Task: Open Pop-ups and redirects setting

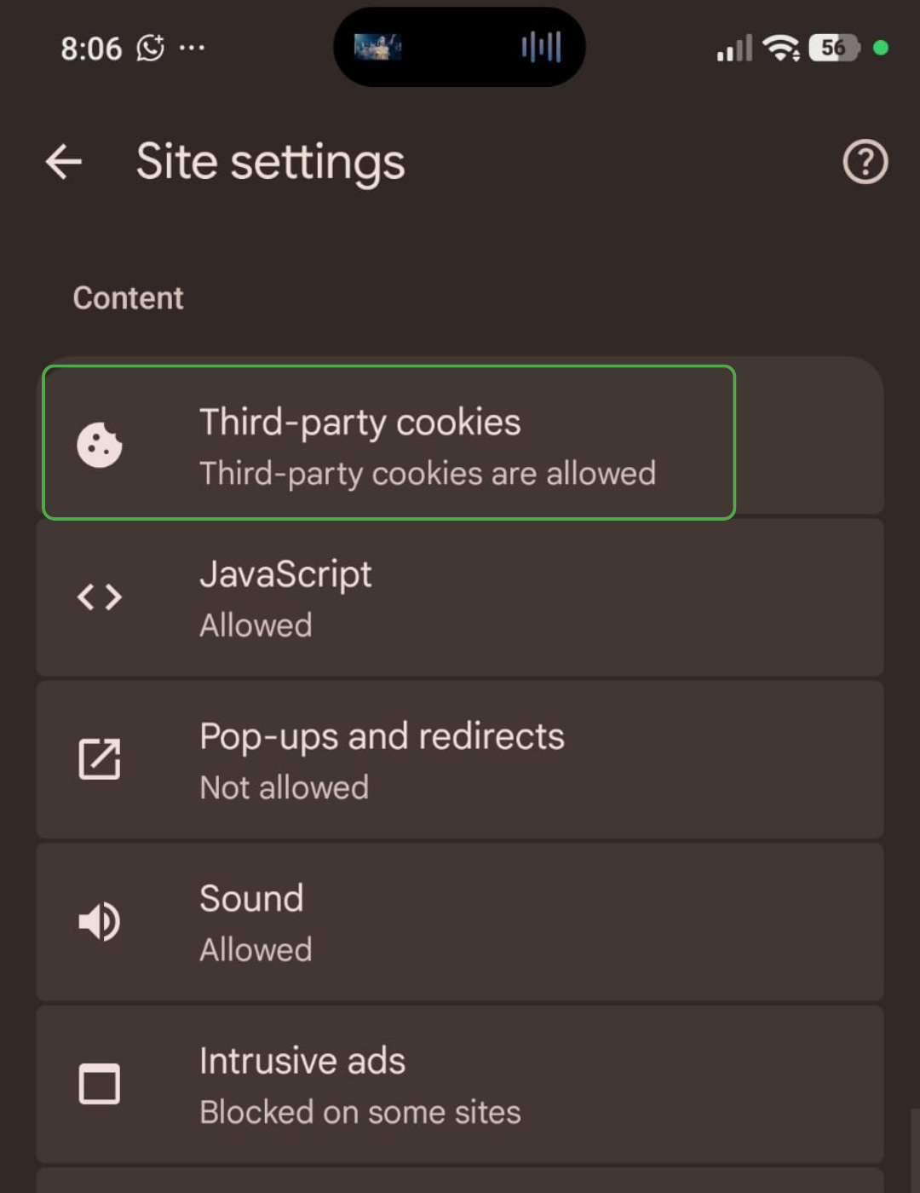Action: coord(460,759)
